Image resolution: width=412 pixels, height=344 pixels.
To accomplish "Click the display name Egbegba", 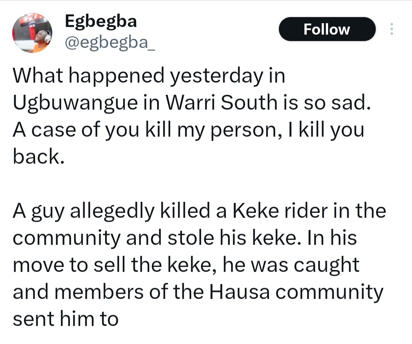I will (x=101, y=21).
